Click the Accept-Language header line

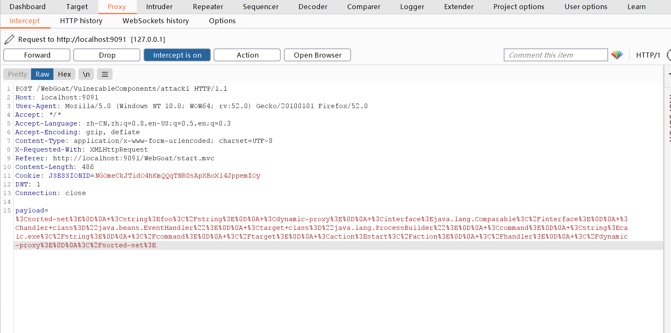click(x=123, y=123)
